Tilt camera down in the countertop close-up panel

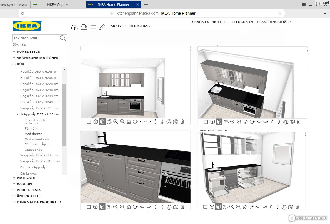point(162,207)
